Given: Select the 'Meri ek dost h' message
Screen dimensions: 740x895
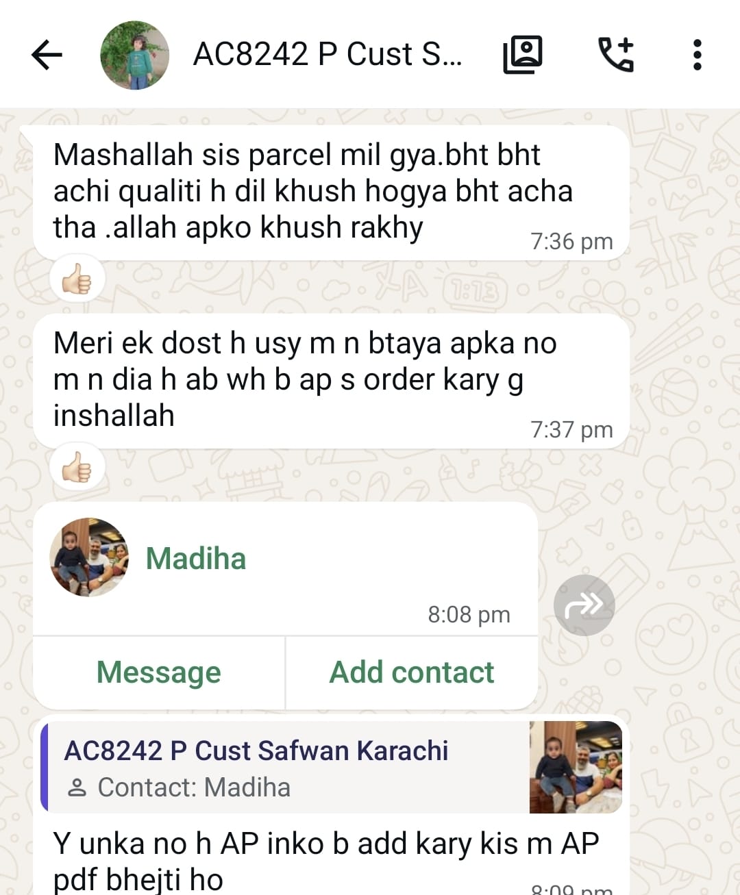Looking at the screenshot, I should click(x=331, y=381).
